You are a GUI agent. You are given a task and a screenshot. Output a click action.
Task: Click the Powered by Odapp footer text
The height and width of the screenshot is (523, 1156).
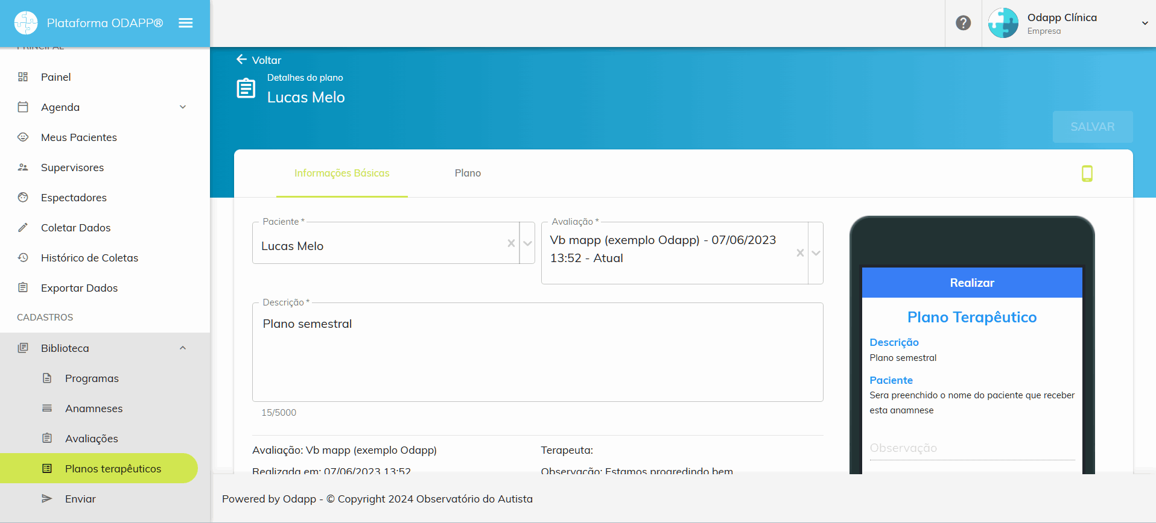click(377, 499)
